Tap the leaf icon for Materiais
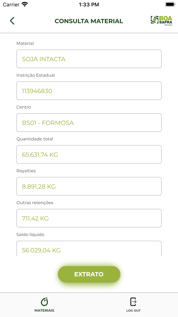 click(44, 302)
